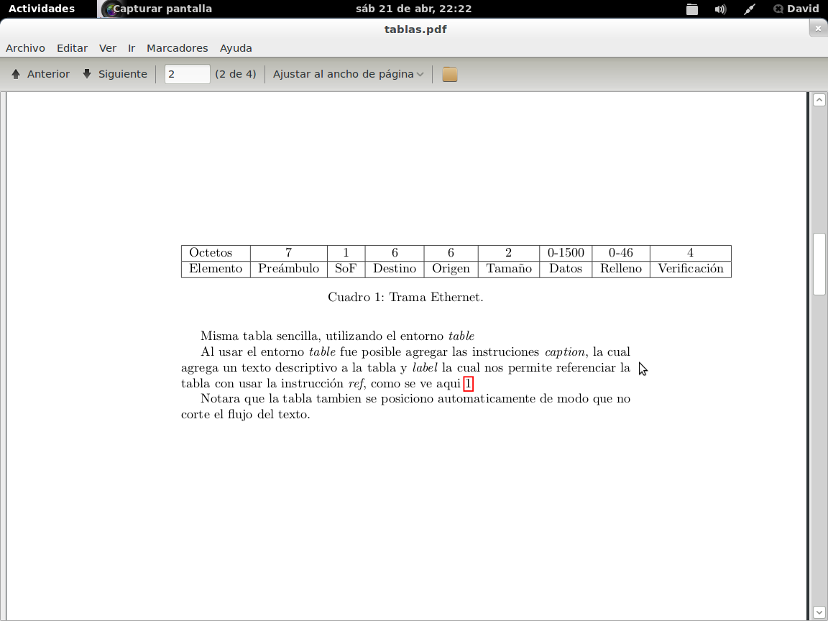Click the italic word label in the paragraph
Screen dimensions: 828x621
coord(425,367)
